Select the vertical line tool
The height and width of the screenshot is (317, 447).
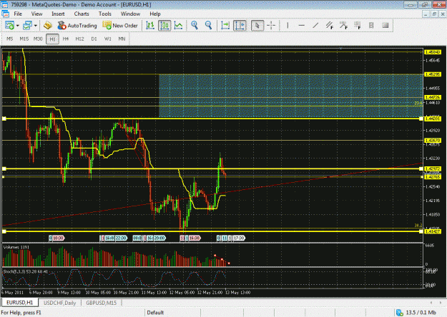pyautogui.click(x=288, y=26)
